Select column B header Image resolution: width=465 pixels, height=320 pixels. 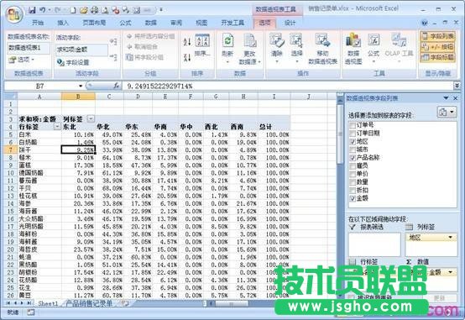[x=78, y=97]
